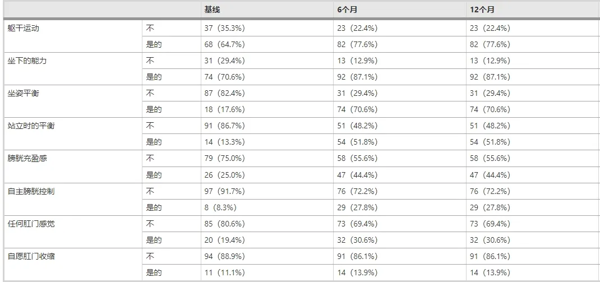Screen dimensions: 600x282
Task: Select baseline cell 14 (13.3%)
Action: coord(224,142)
